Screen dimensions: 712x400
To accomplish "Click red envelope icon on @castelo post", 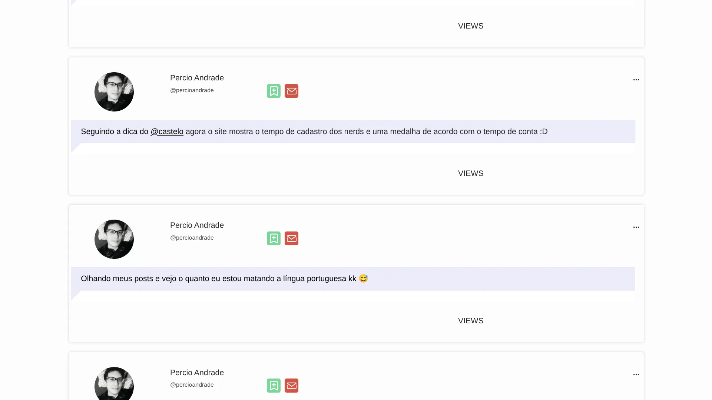I will 291,91.
